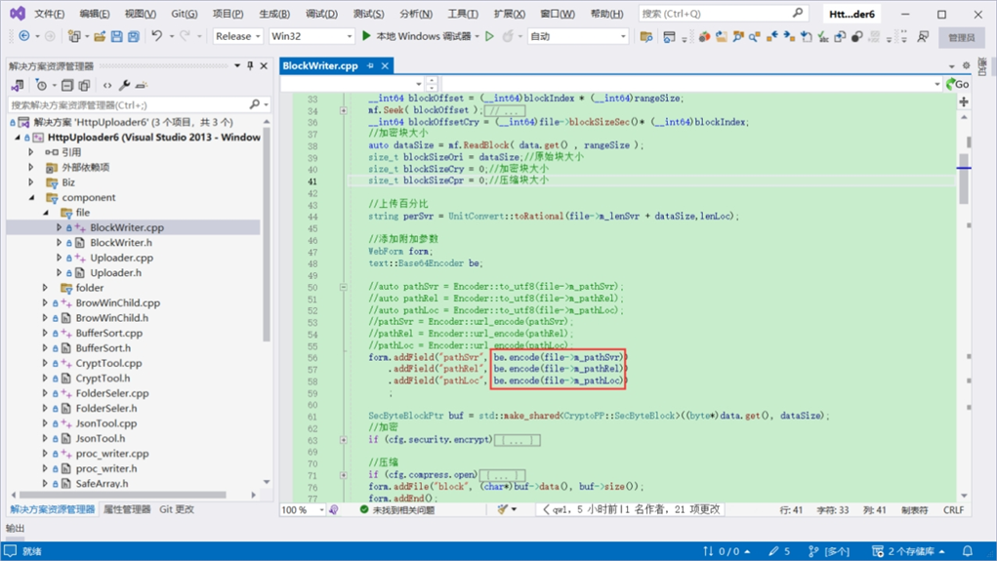
Task: Toggle auto-hide pin of Solution Explorer
Action: point(251,65)
